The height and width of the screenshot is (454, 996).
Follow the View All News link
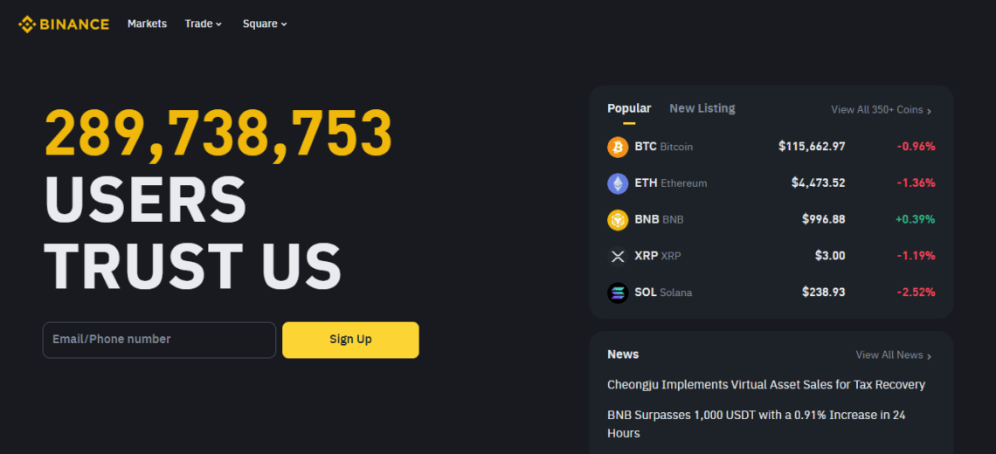coord(893,355)
